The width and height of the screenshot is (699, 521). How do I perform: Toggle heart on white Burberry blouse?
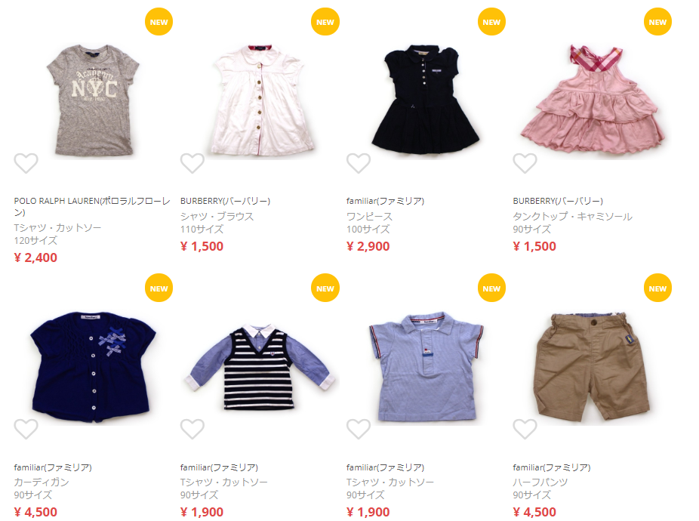click(x=192, y=163)
